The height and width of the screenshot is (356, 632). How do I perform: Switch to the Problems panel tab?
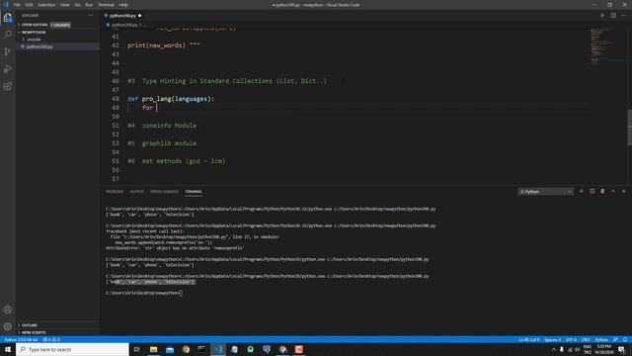(115, 192)
